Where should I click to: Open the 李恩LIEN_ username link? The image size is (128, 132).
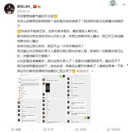coord(24,6)
